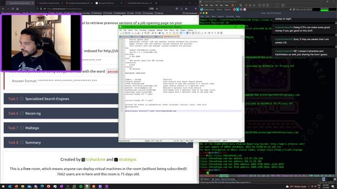Open a new browser tab with plus
Viewport: 337px width, 189px height.
156,3
